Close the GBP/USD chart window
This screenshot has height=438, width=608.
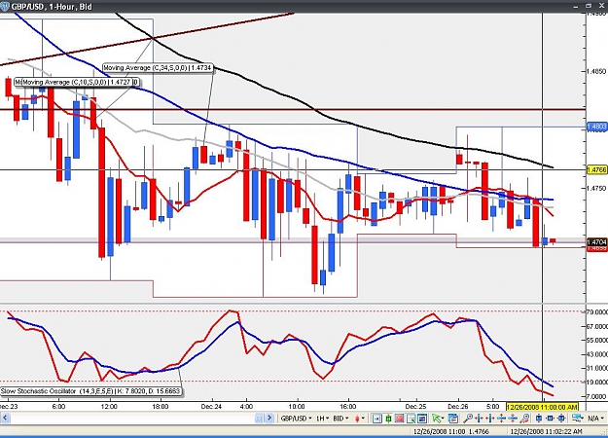click(601, 6)
